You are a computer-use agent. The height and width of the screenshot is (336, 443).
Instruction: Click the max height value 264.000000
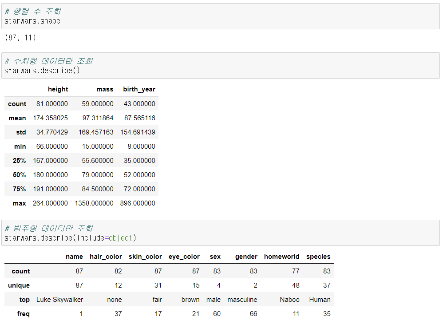pyautogui.click(x=50, y=203)
